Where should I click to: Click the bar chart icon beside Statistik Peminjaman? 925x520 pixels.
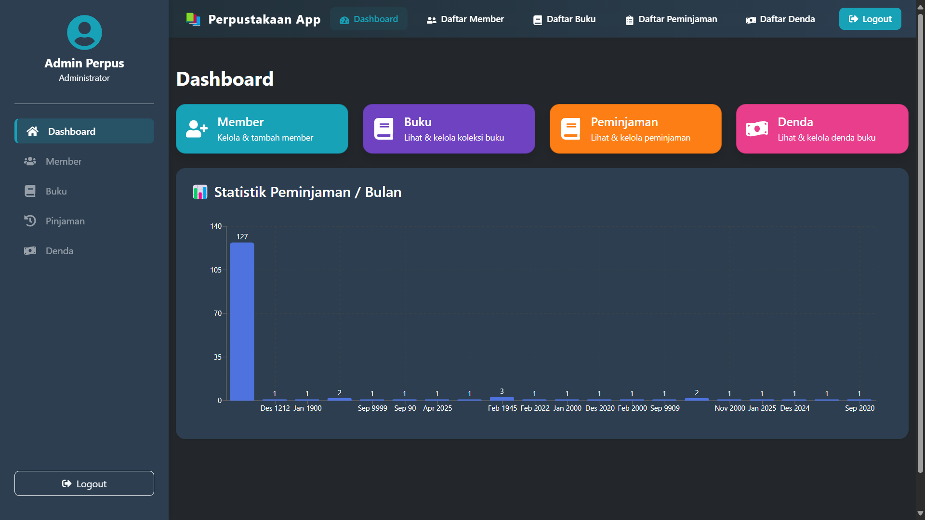tap(200, 192)
